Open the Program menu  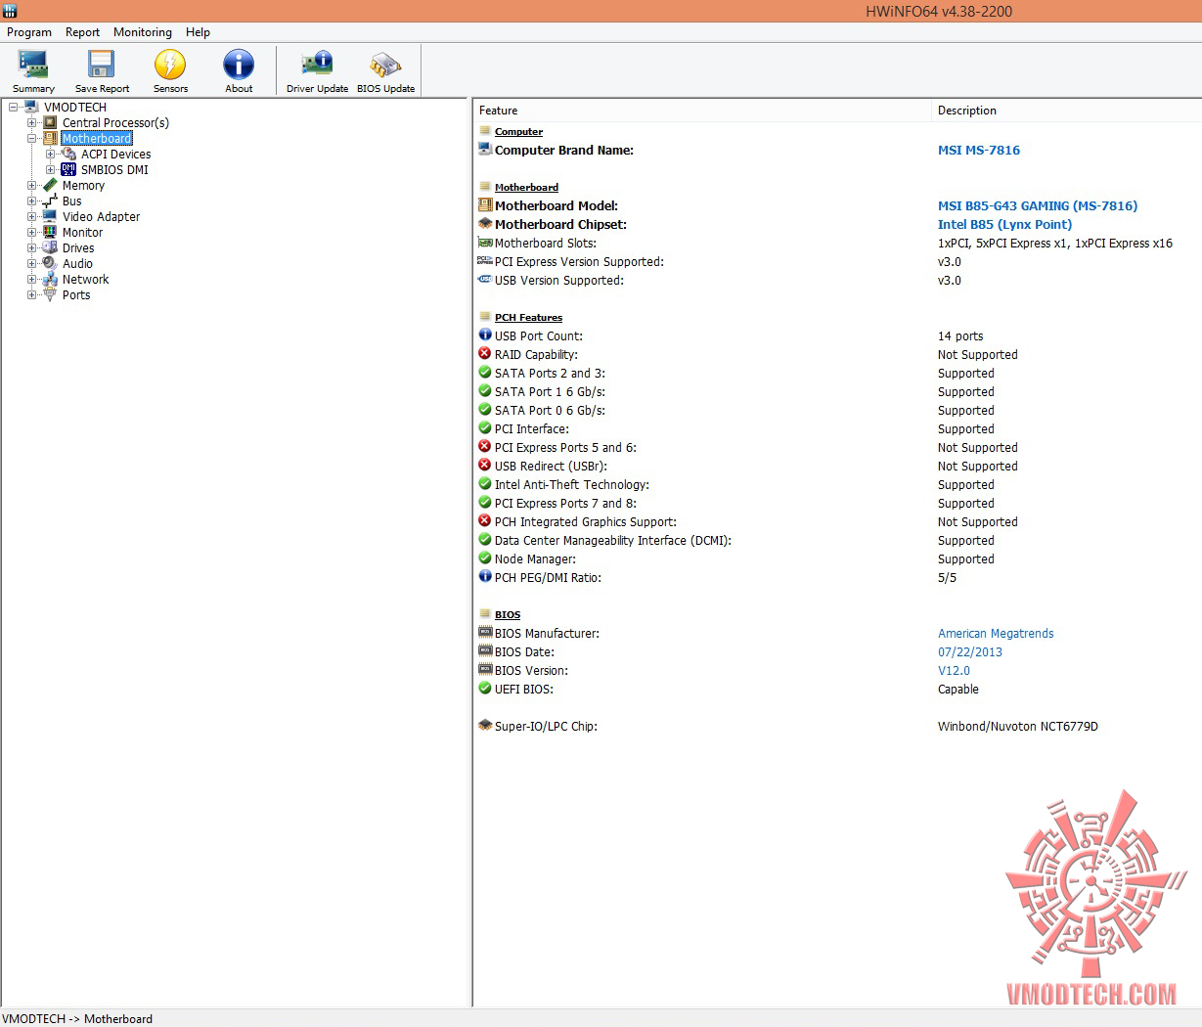tap(29, 32)
